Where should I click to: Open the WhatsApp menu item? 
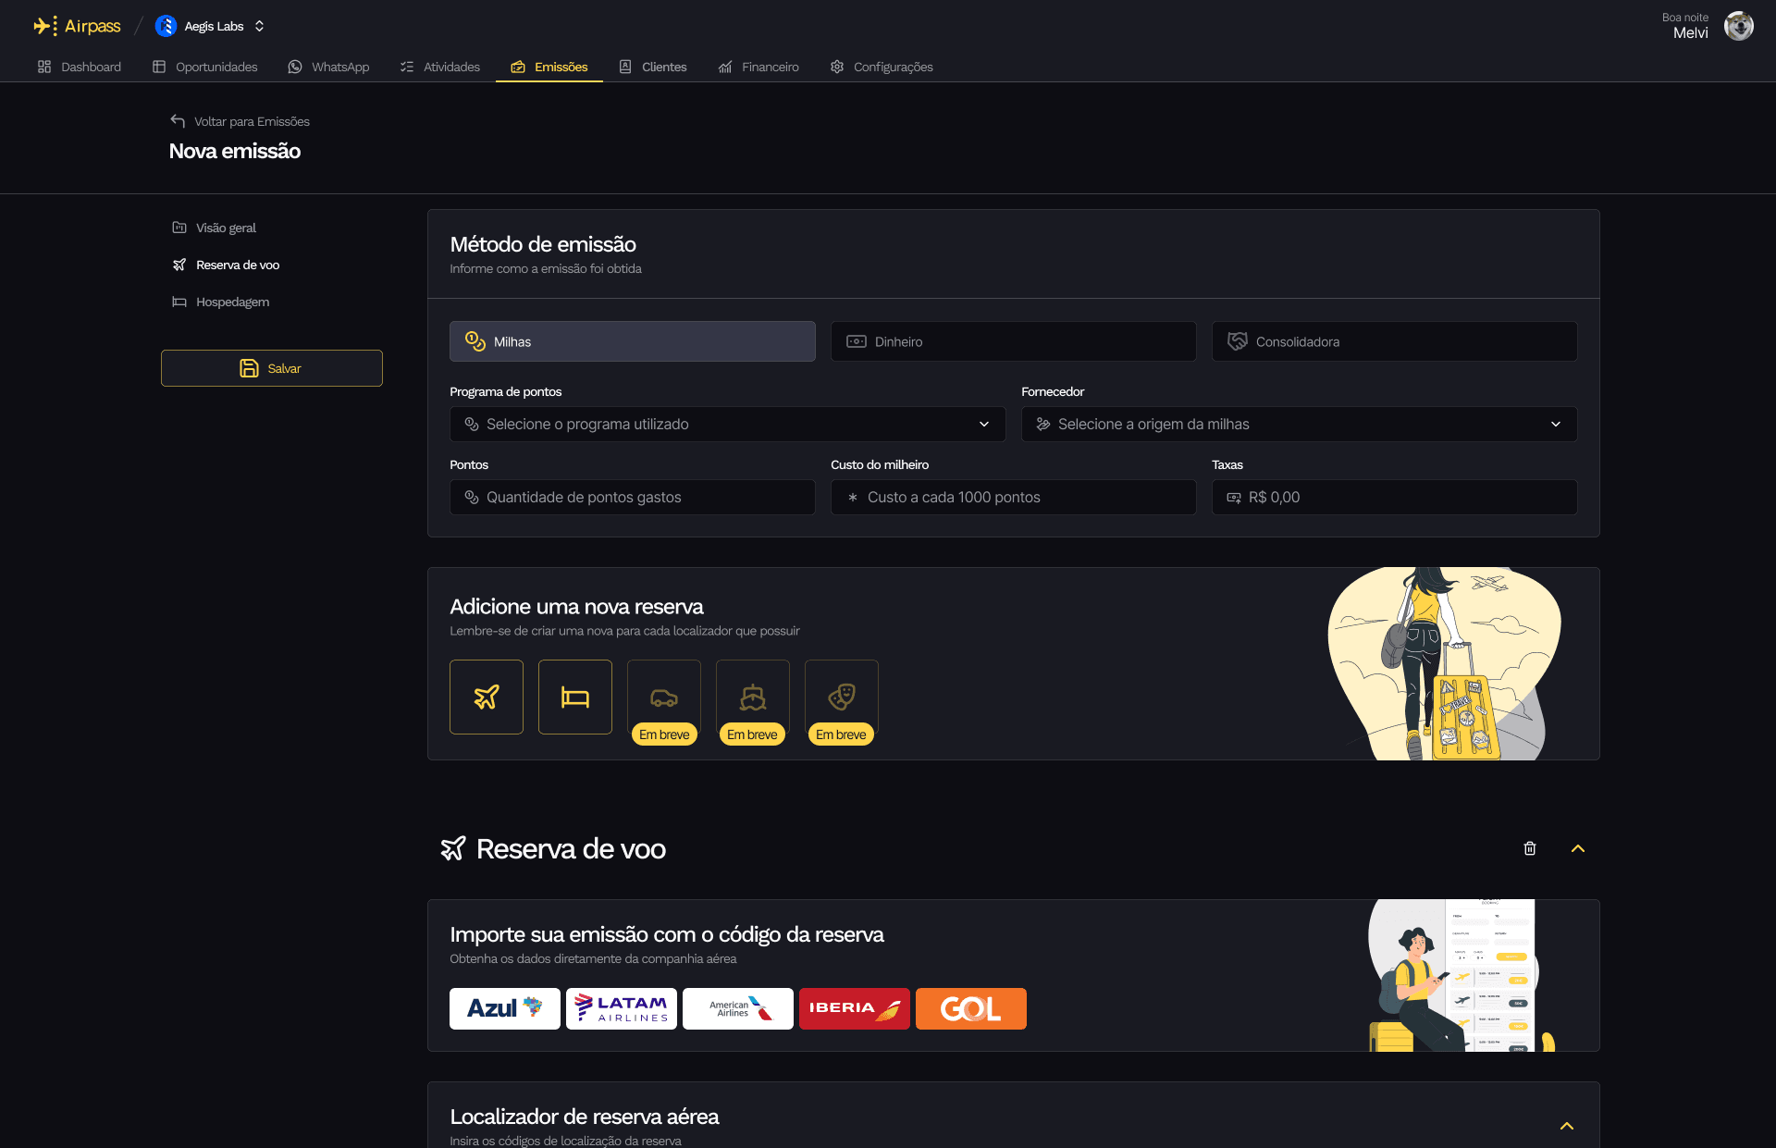328,67
